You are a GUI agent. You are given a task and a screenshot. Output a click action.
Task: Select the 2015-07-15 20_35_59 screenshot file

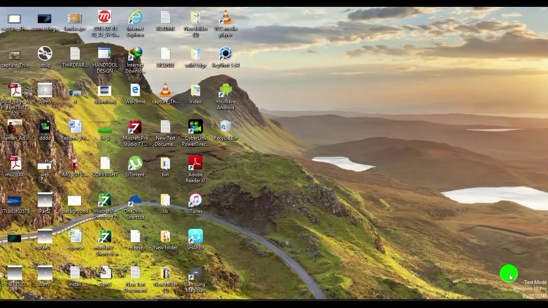point(105,24)
